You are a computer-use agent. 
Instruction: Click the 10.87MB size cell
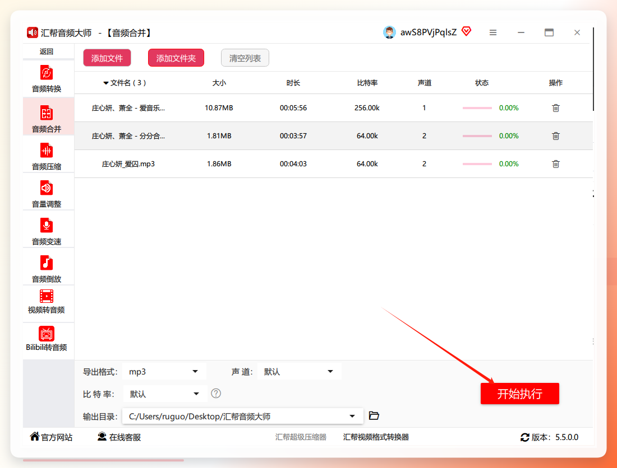click(219, 108)
